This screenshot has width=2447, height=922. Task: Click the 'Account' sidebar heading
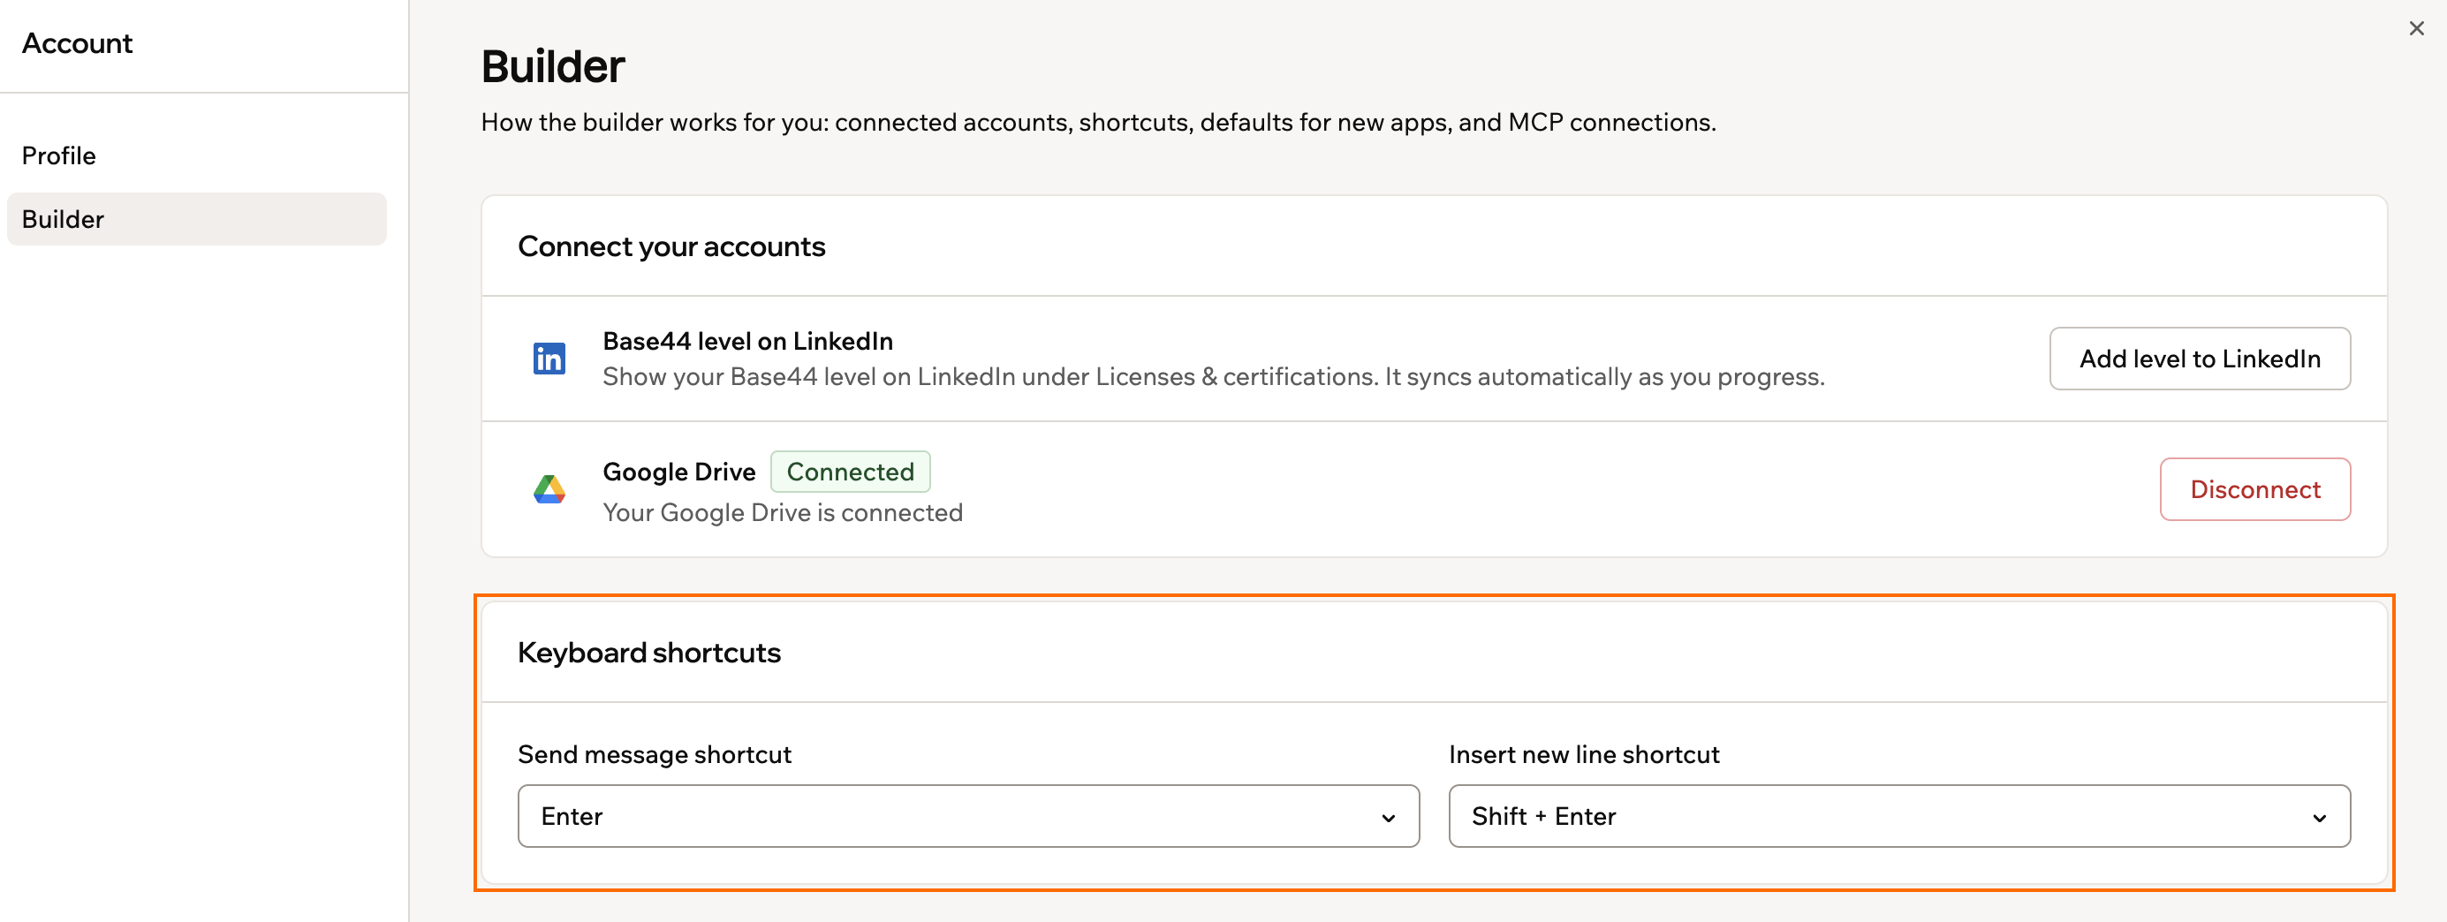pos(77,42)
